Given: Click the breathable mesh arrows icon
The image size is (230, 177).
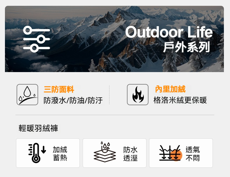Looking at the screenshot, I should (x=171, y=153).
